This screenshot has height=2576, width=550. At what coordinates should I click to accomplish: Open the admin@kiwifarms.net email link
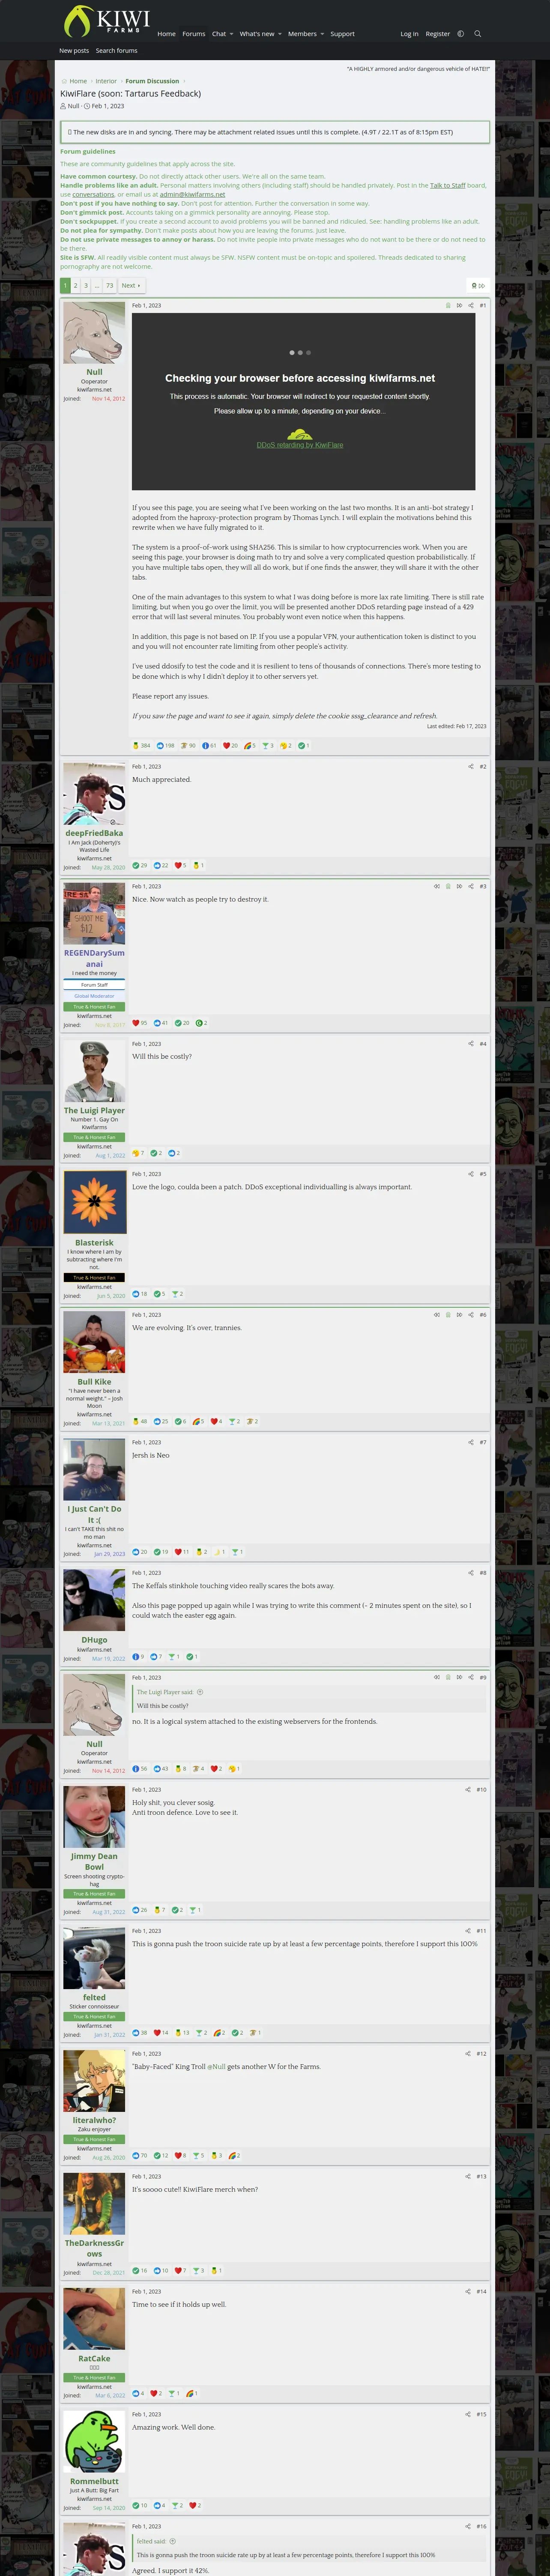[x=193, y=195]
